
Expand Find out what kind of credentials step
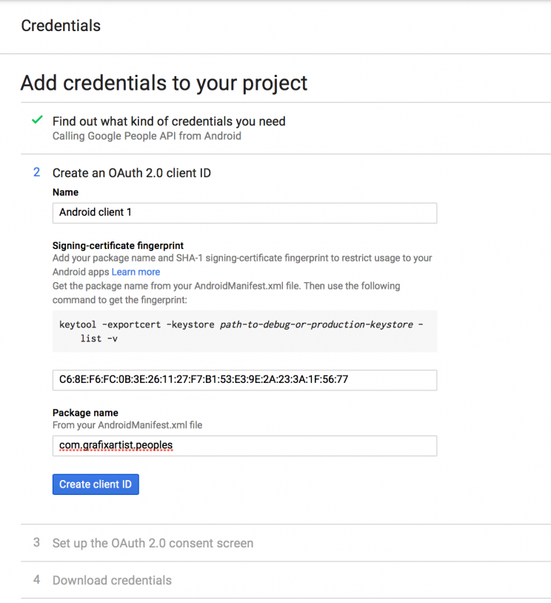(x=169, y=121)
